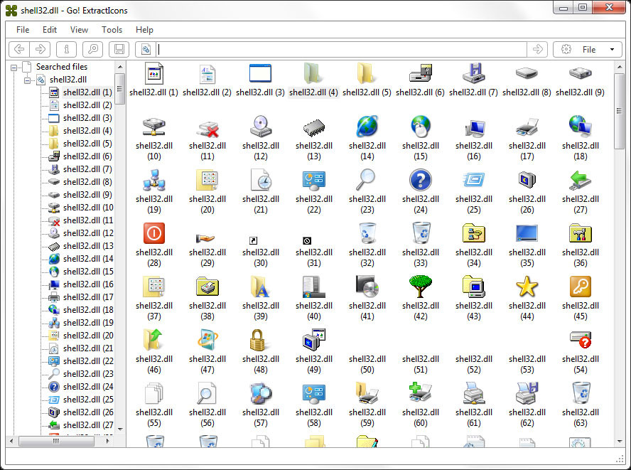Select shell32.dll (24) in the tree
The height and width of the screenshot is (470, 631).
click(88, 387)
